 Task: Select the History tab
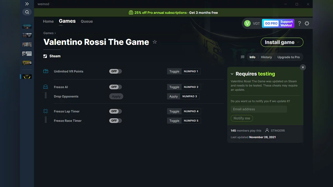pyautogui.click(x=266, y=57)
